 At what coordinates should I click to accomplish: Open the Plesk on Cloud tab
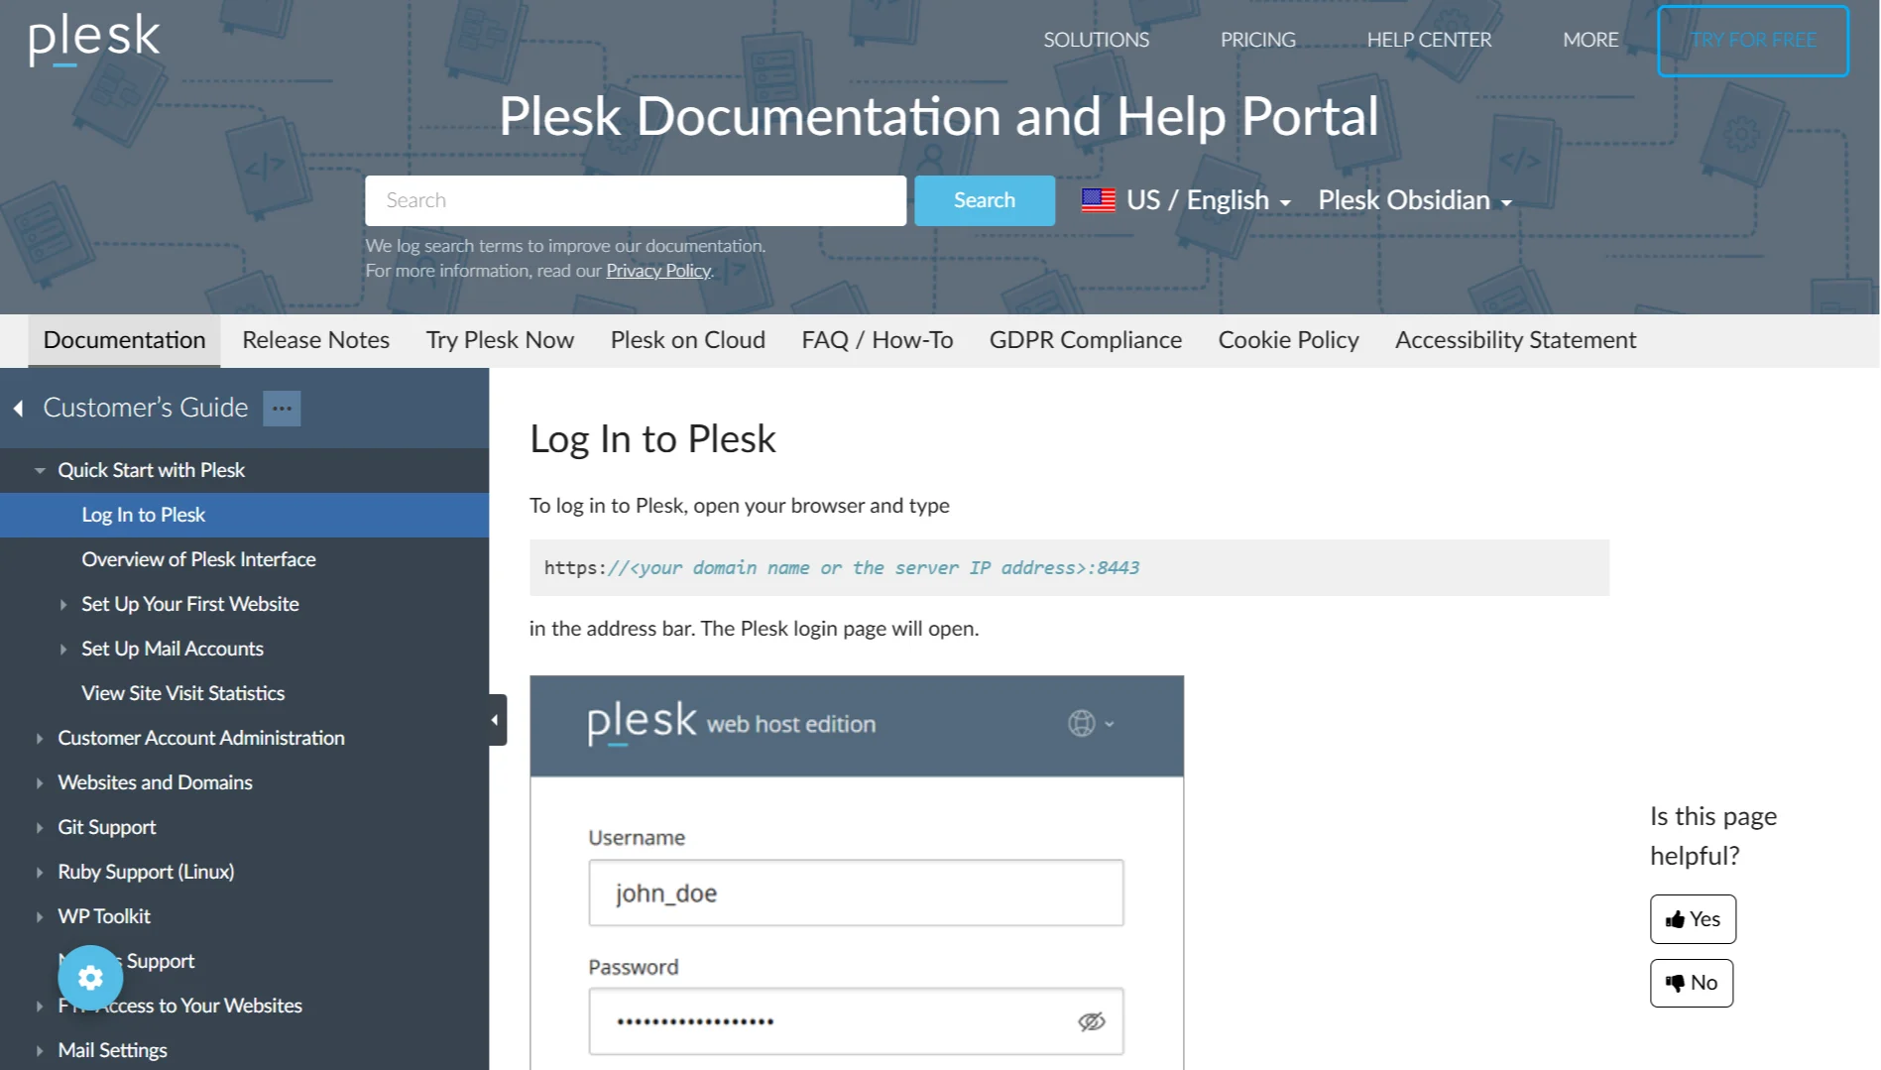point(687,340)
